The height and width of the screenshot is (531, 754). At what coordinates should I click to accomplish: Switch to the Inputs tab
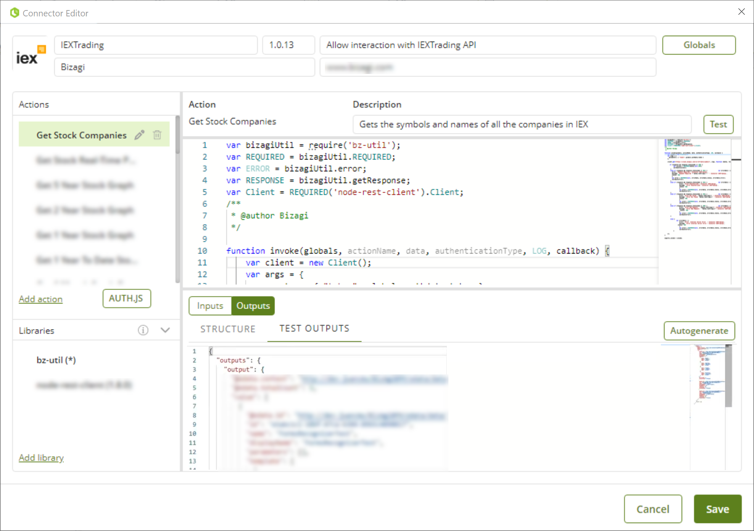point(210,306)
